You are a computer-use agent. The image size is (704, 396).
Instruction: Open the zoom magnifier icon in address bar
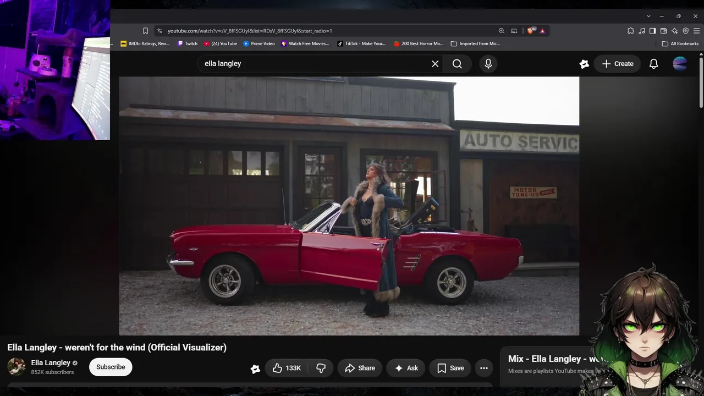(x=501, y=31)
